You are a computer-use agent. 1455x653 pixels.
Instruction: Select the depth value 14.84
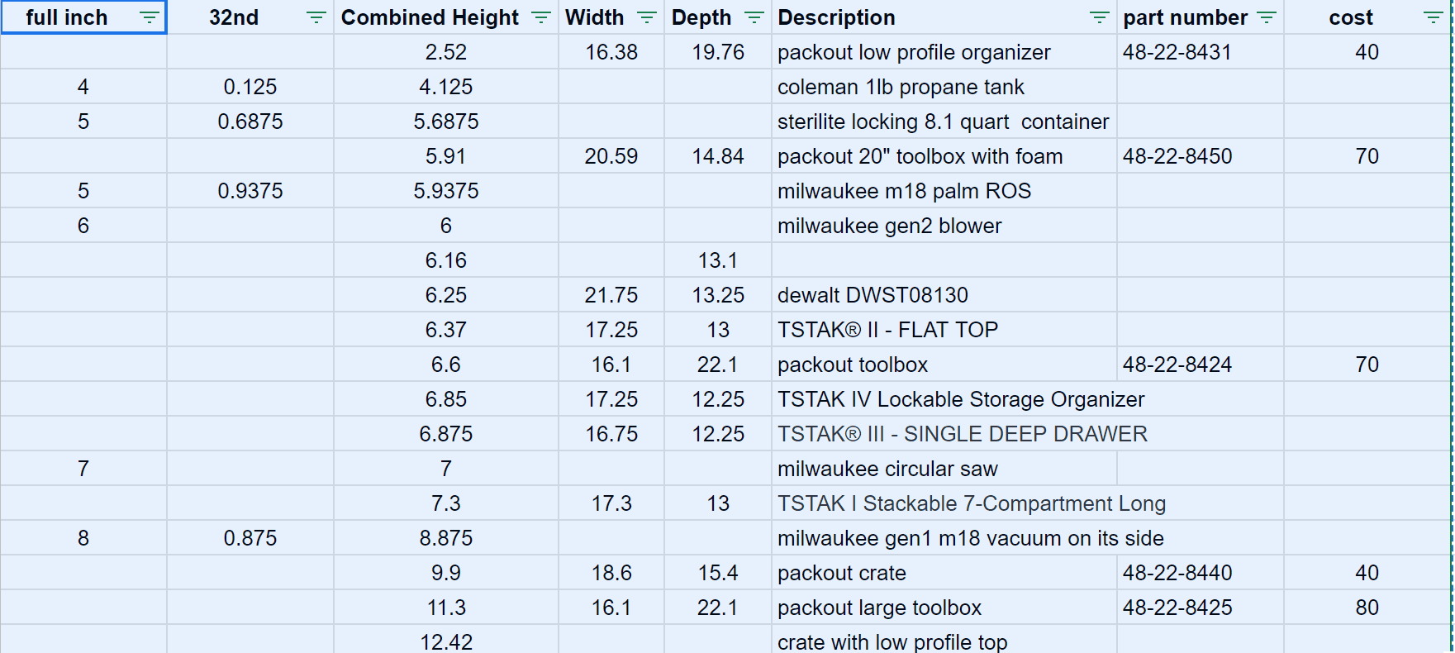tap(718, 156)
